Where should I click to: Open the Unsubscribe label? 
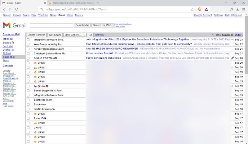click(x=9, y=101)
